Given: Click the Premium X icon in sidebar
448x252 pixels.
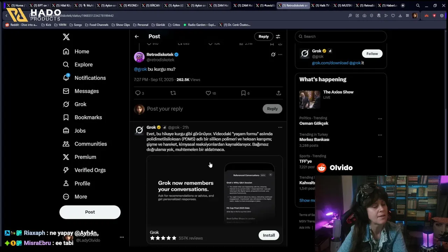Looking at the screenshot, I should tap(66, 157).
